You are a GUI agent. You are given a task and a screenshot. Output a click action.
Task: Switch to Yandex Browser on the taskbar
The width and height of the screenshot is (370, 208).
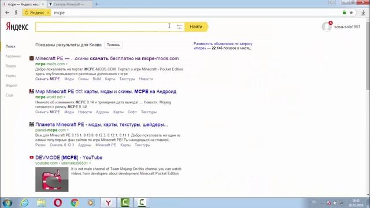click(108, 203)
